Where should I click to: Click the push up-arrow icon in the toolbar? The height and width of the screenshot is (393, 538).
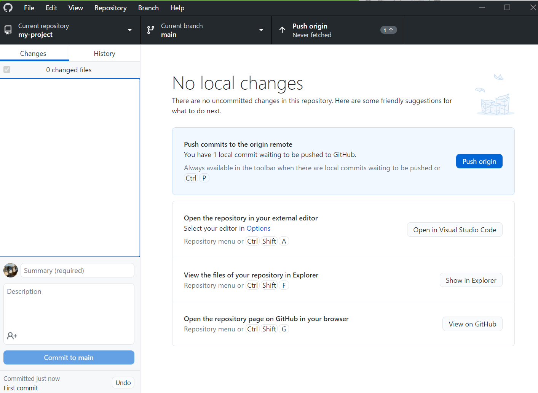point(282,30)
